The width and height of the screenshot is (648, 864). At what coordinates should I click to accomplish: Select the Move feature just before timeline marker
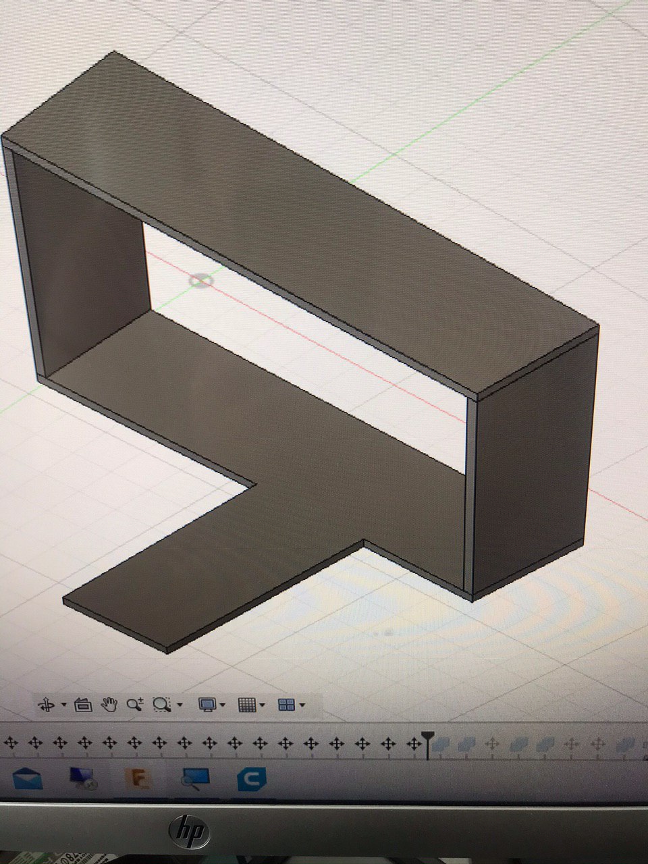click(412, 744)
